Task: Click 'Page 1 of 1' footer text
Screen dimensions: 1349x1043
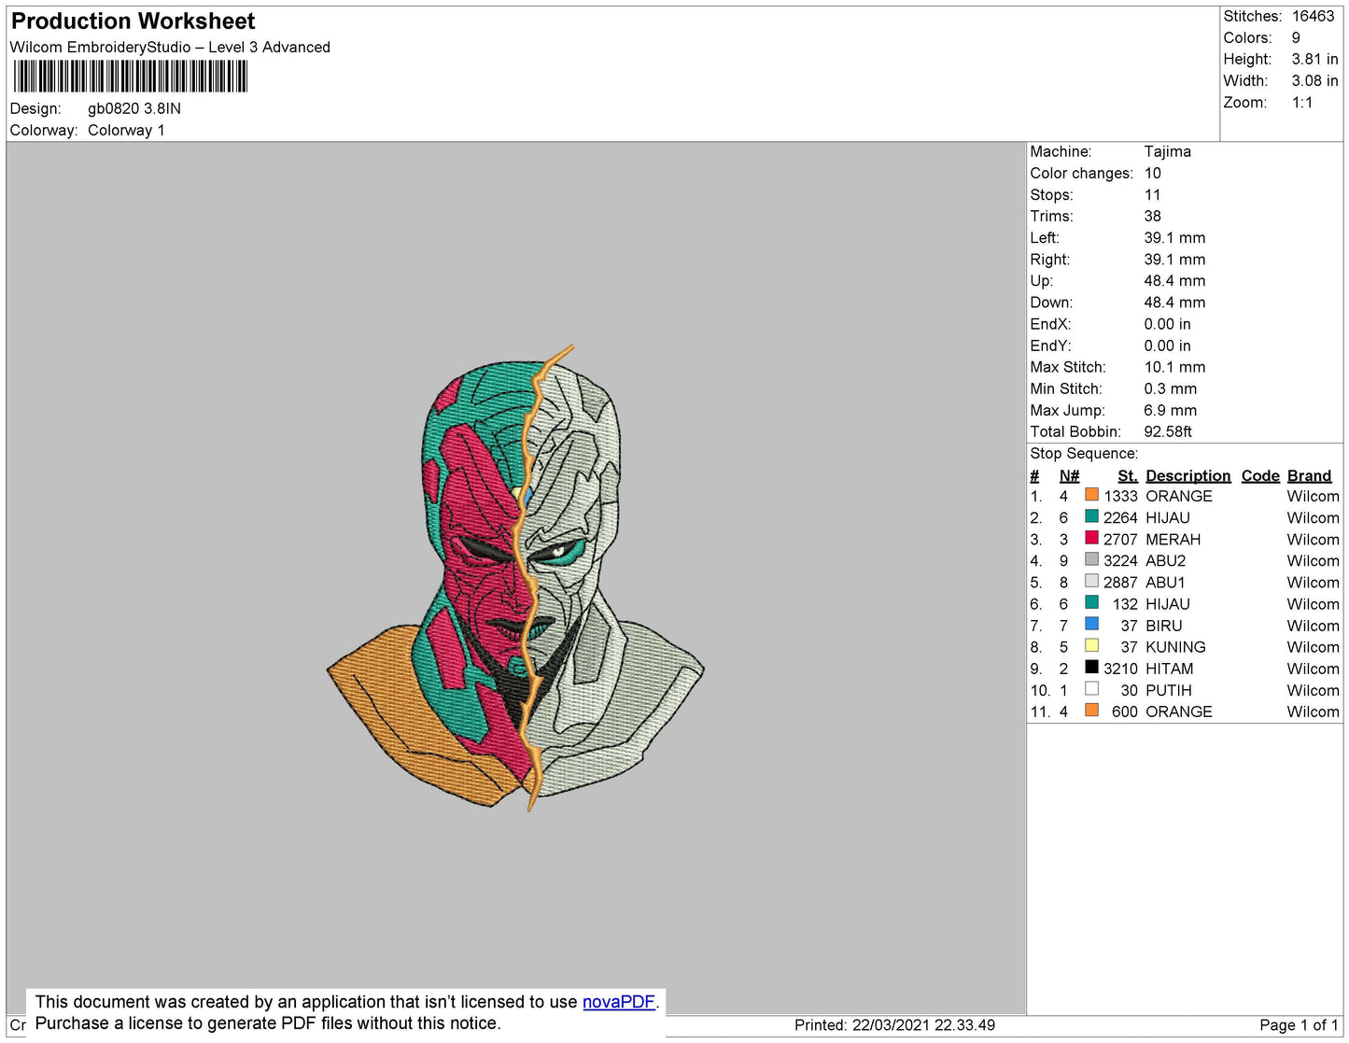Action: tap(1299, 1024)
